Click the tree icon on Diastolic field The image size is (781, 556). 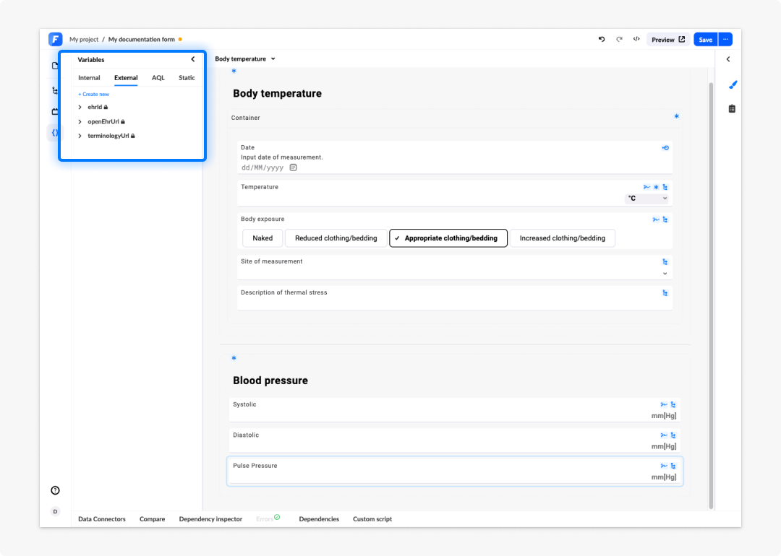pyautogui.click(x=673, y=435)
